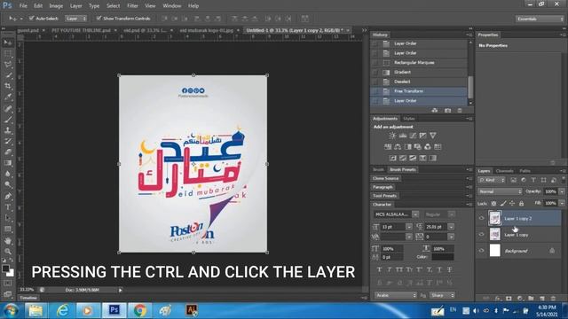
Task: Select Gradient history state
Action: [x=419, y=72]
